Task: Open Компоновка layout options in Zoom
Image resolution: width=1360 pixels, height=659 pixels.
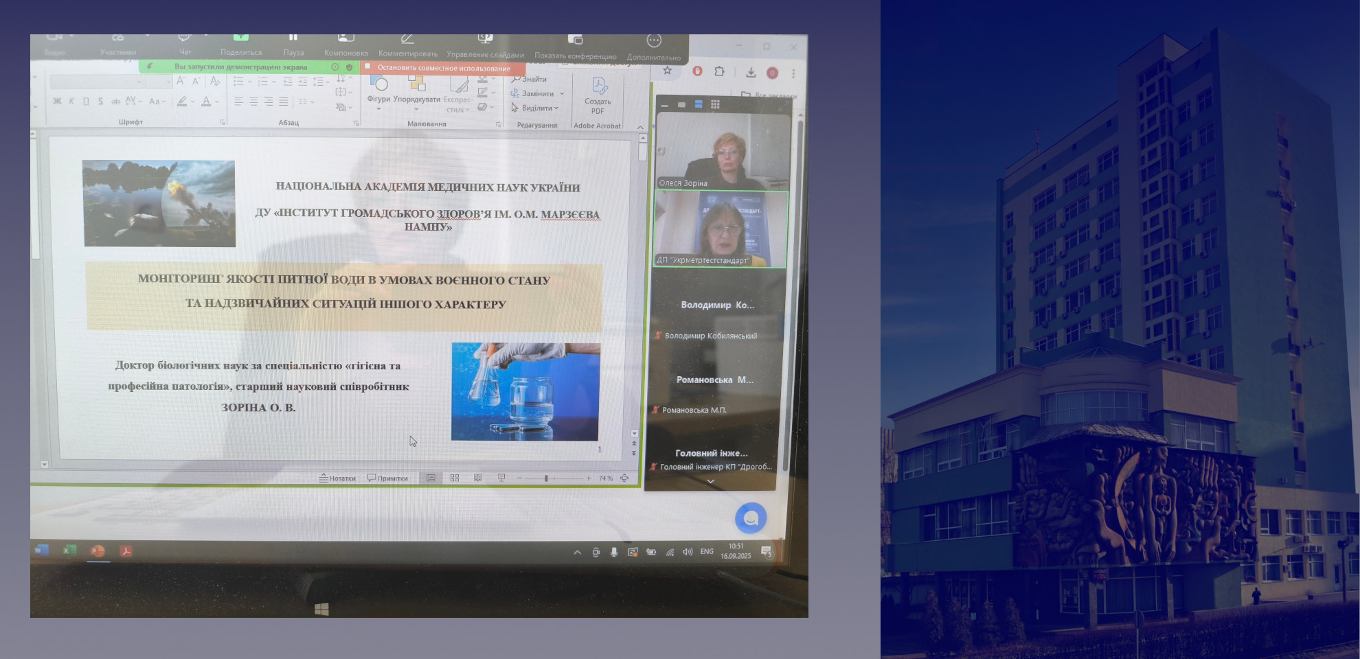Action: coord(346,45)
